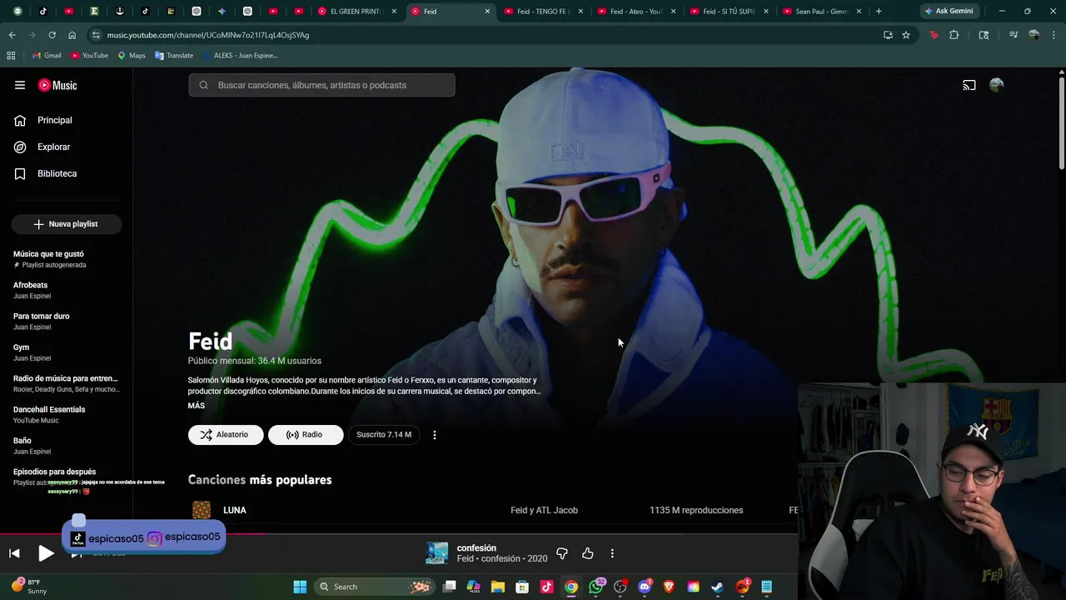Image resolution: width=1066 pixels, height=600 pixels.
Task: Open Translate bookmark
Action: click(x=173, y=55)
